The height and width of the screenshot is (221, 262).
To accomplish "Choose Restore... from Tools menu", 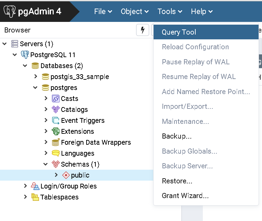I will coord(206,181).
